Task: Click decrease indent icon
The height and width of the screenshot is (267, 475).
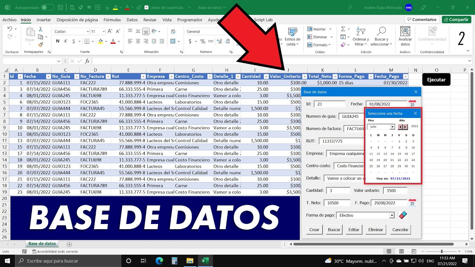Action: pyautogui.click(x=155, y=41)
